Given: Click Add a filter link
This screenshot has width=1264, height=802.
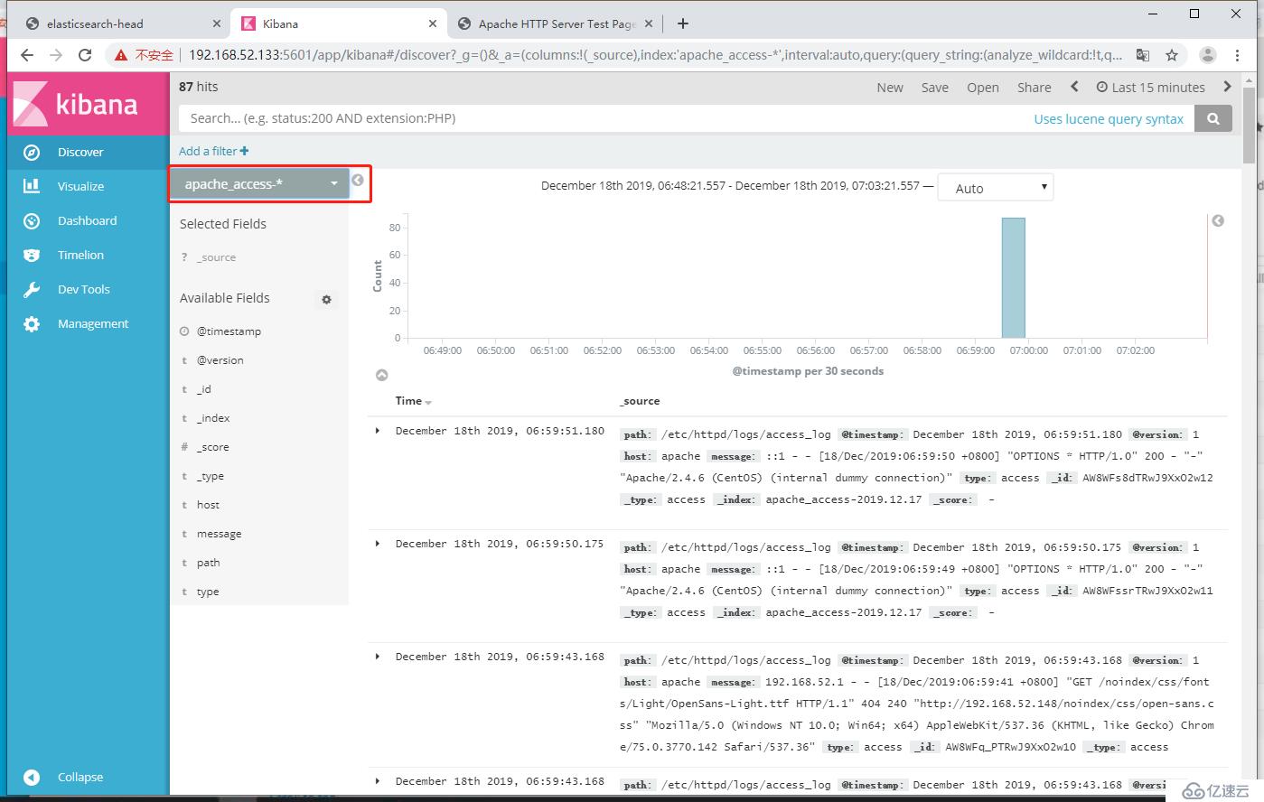Looking at the screenshot, I should (x=214, y=151).
